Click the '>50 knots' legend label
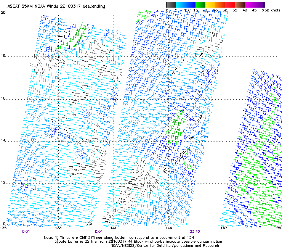The height and width of the screenshot is (248, 282). point(271,10)
